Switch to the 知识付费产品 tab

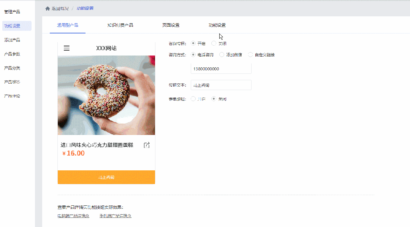[120, 25]
